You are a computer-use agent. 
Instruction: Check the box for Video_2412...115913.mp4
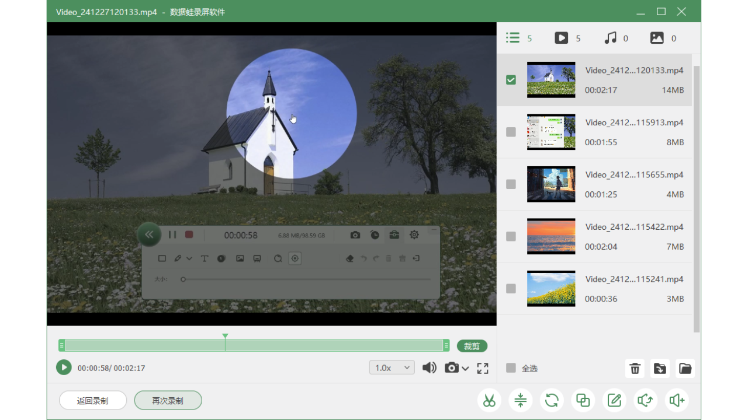pyautogui.click(x=511, y=132)
